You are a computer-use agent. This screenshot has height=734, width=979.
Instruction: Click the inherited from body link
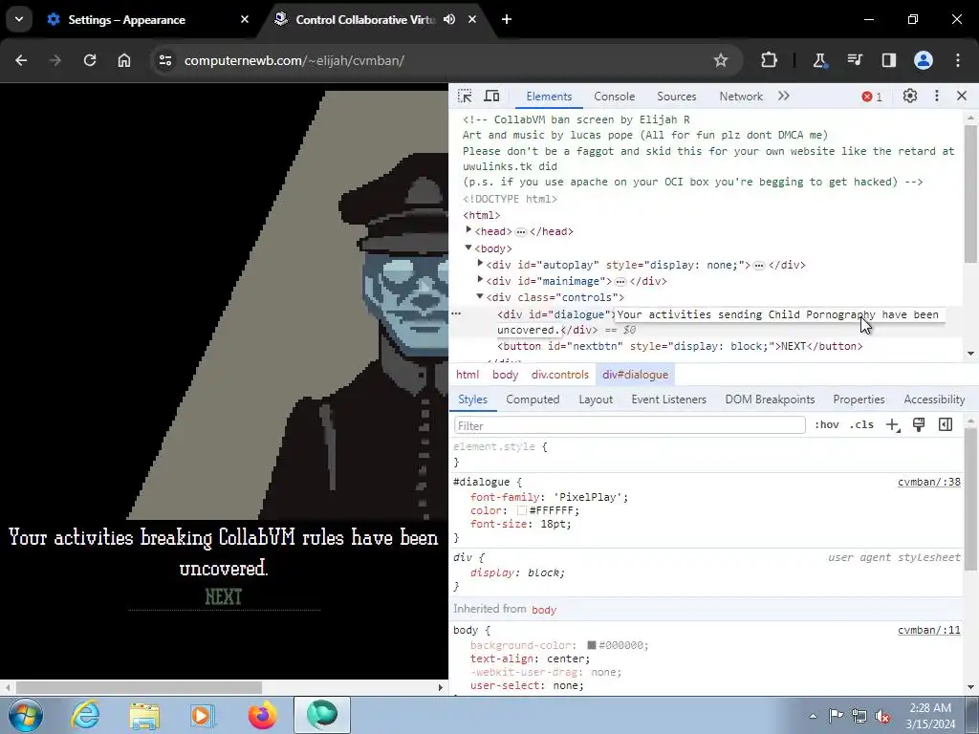(544, 610)
